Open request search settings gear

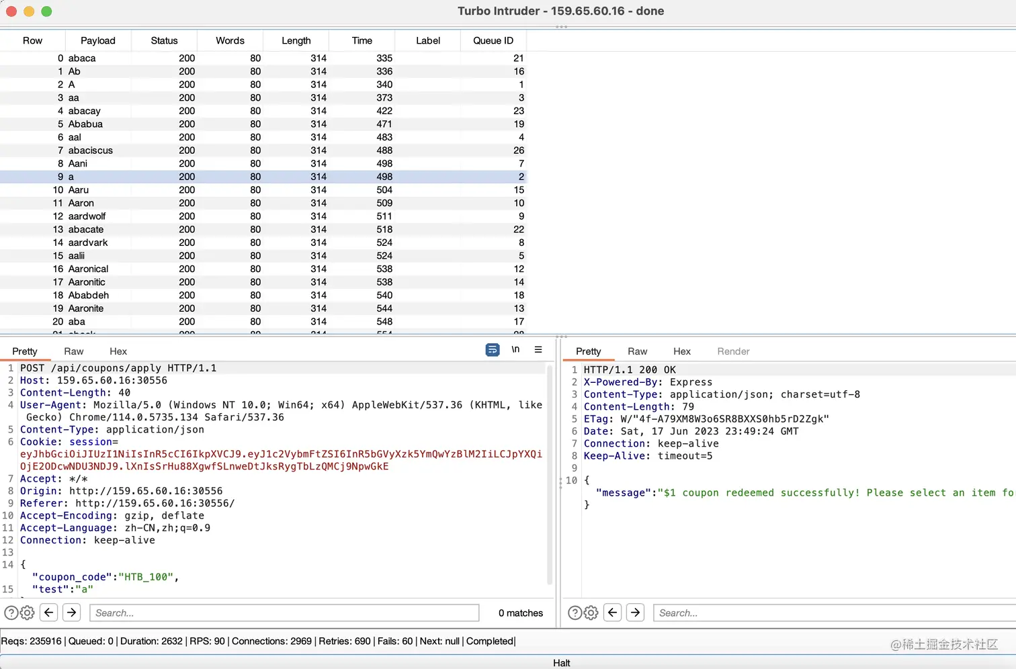pos(27,613)
